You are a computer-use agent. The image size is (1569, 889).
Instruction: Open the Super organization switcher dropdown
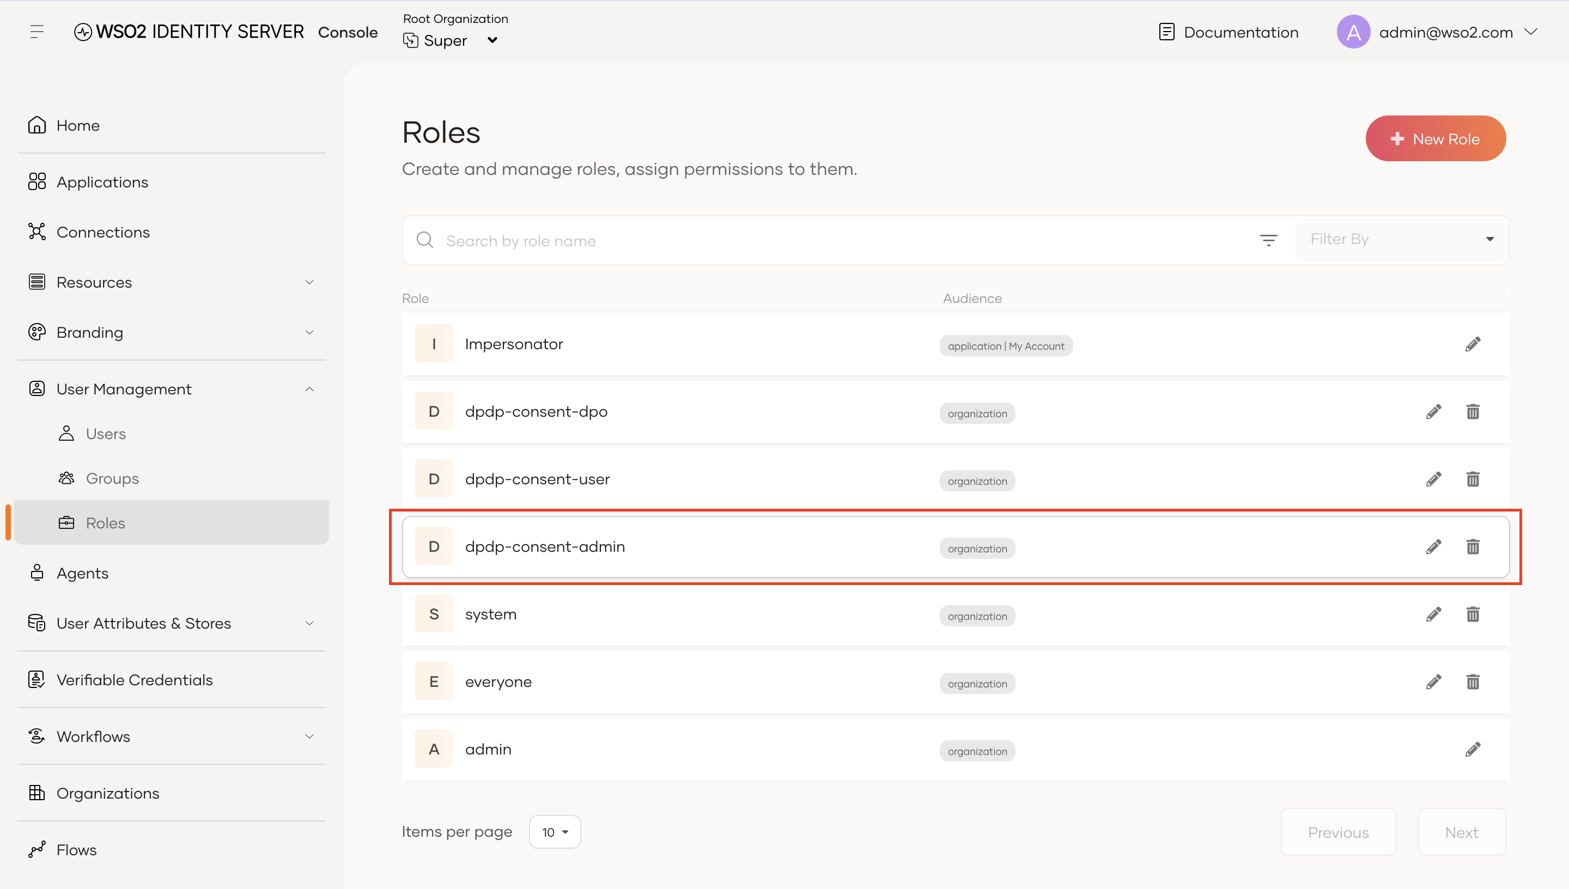point(451,40)
